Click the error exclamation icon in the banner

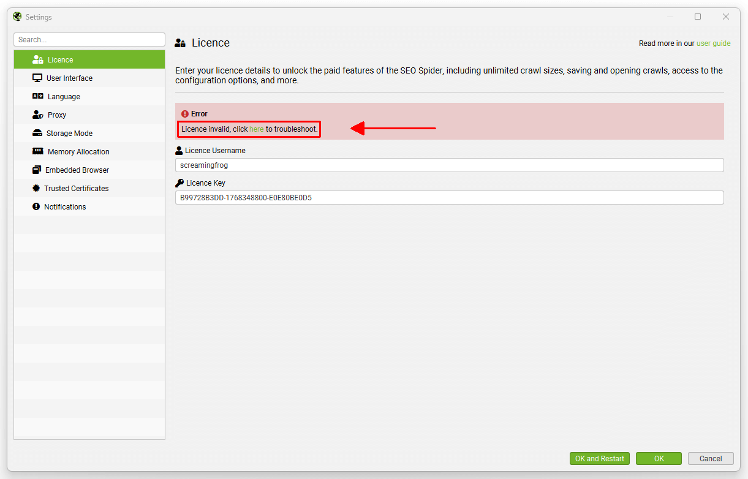(x=184, y=113)
